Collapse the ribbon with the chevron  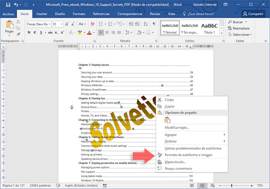pos(266,41)
